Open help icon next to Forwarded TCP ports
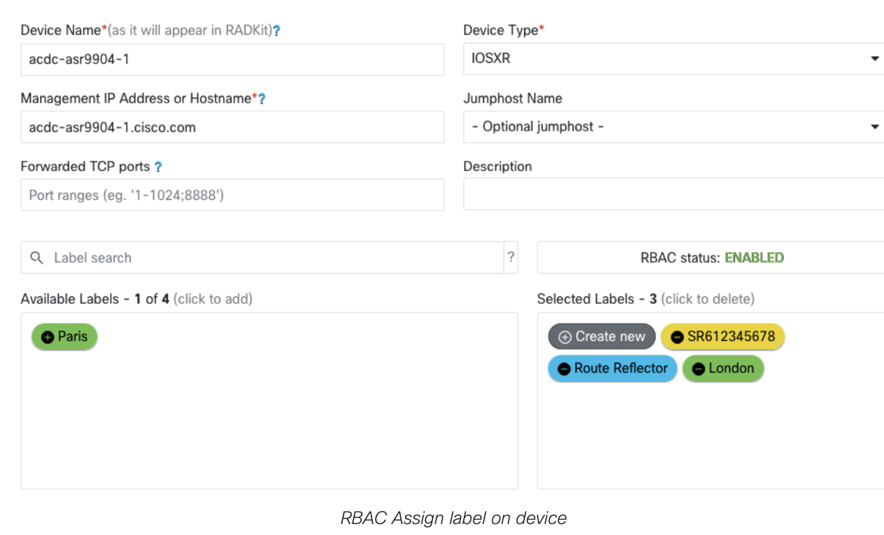Screen dimensions: 884x535 pos(158,167)
